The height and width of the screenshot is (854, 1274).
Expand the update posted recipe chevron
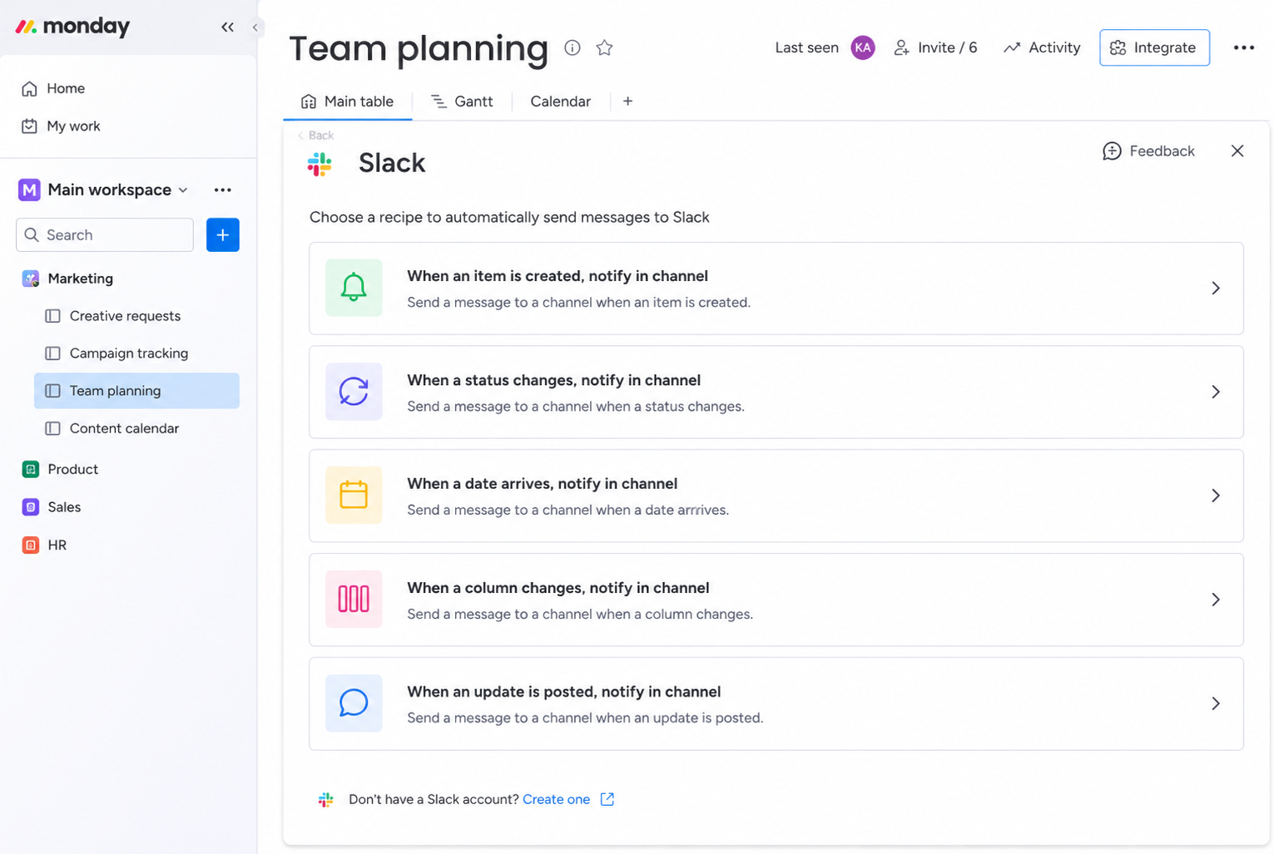(1216, 703)
